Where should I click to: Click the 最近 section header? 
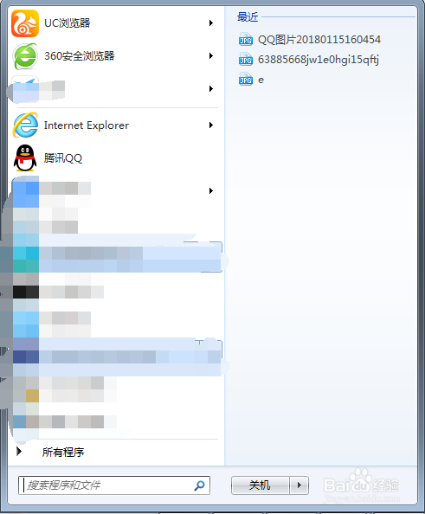[x=248, y=16]
